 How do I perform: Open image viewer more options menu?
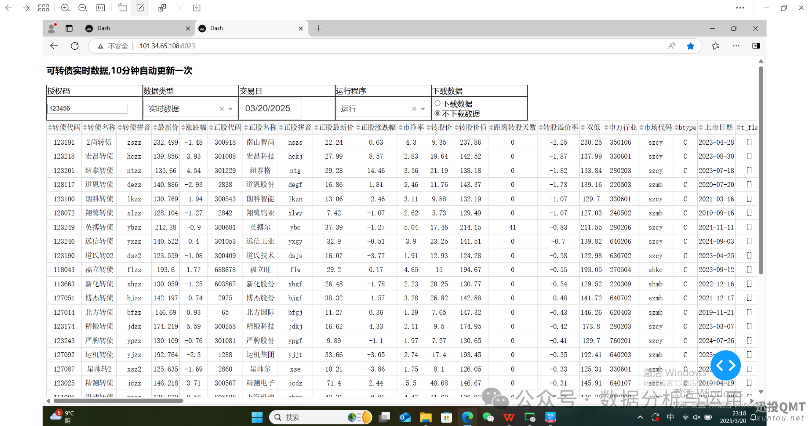coord(740,8)
